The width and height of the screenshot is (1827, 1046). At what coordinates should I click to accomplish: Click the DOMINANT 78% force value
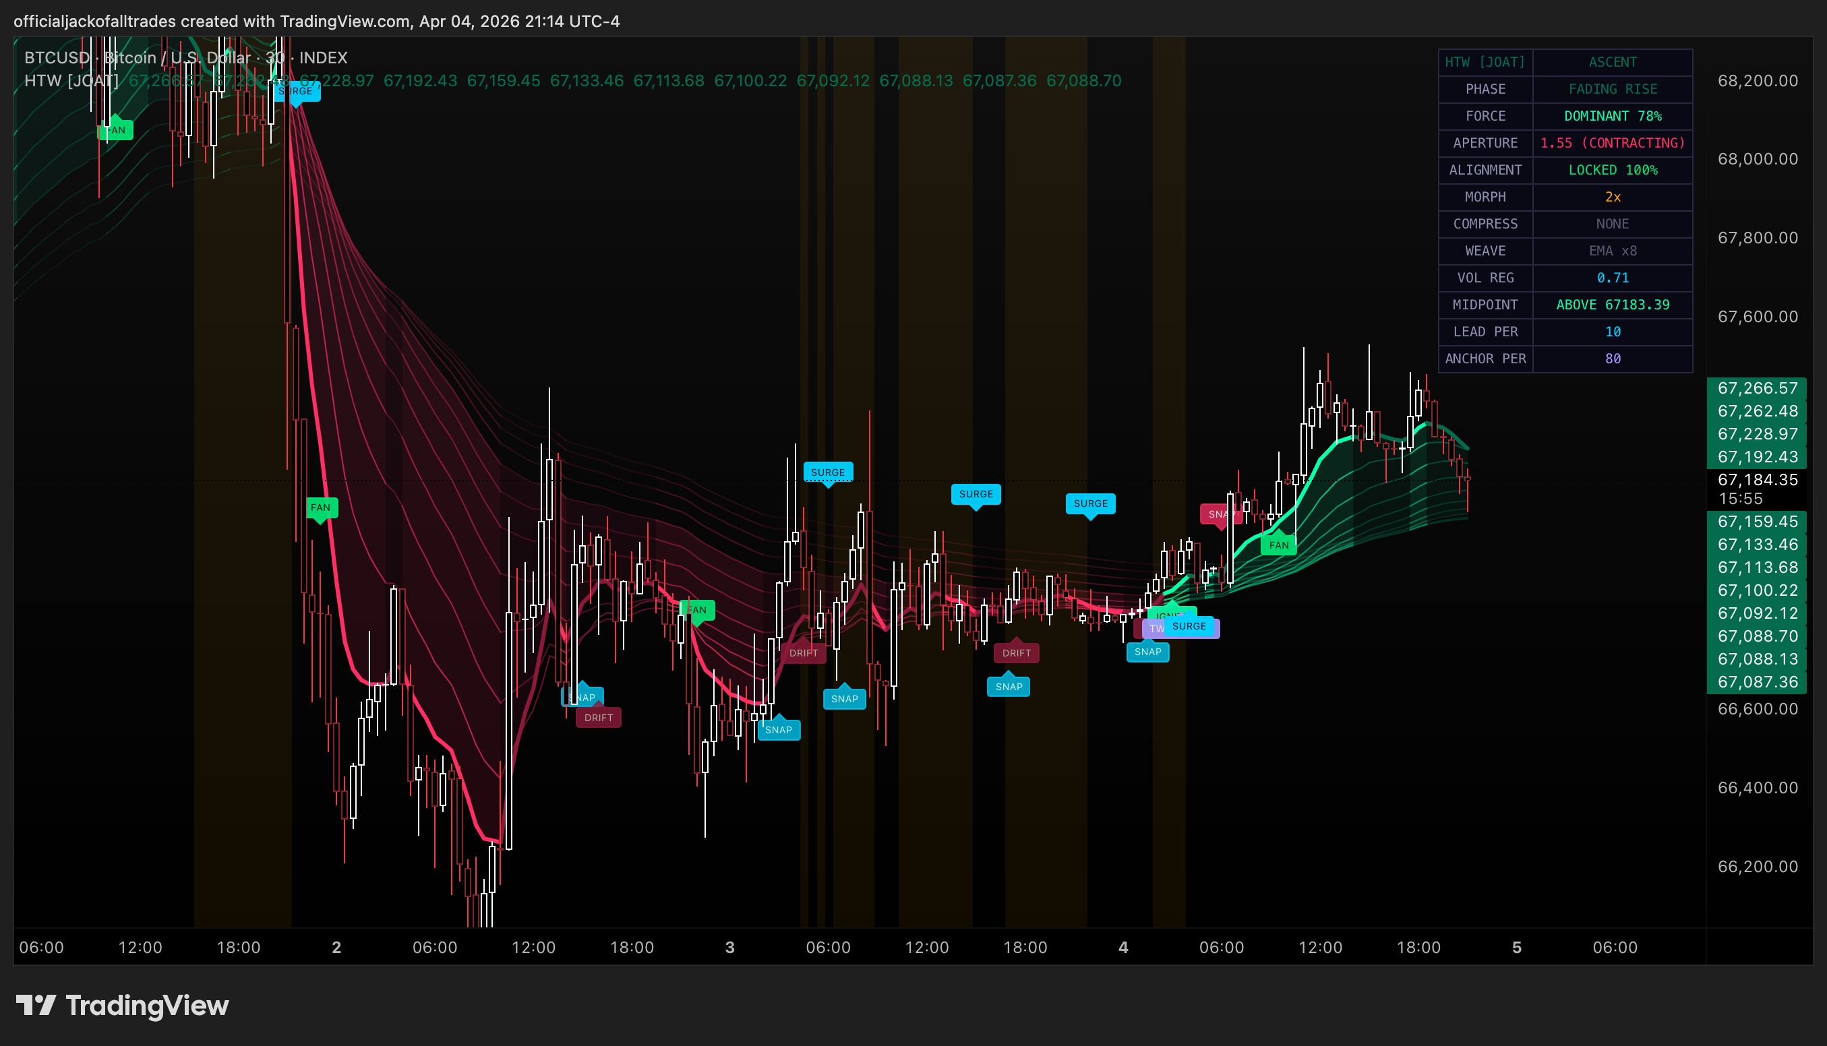click(x=1612, y=117)
